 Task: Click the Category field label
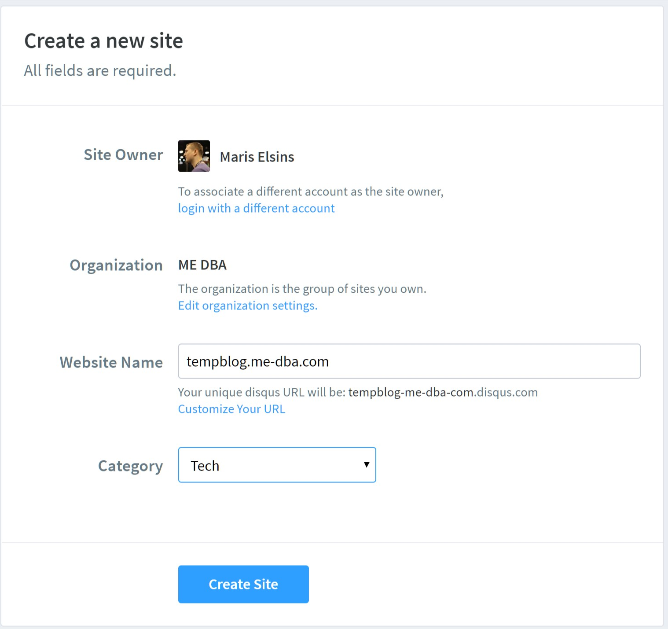(x=130, y=466)
